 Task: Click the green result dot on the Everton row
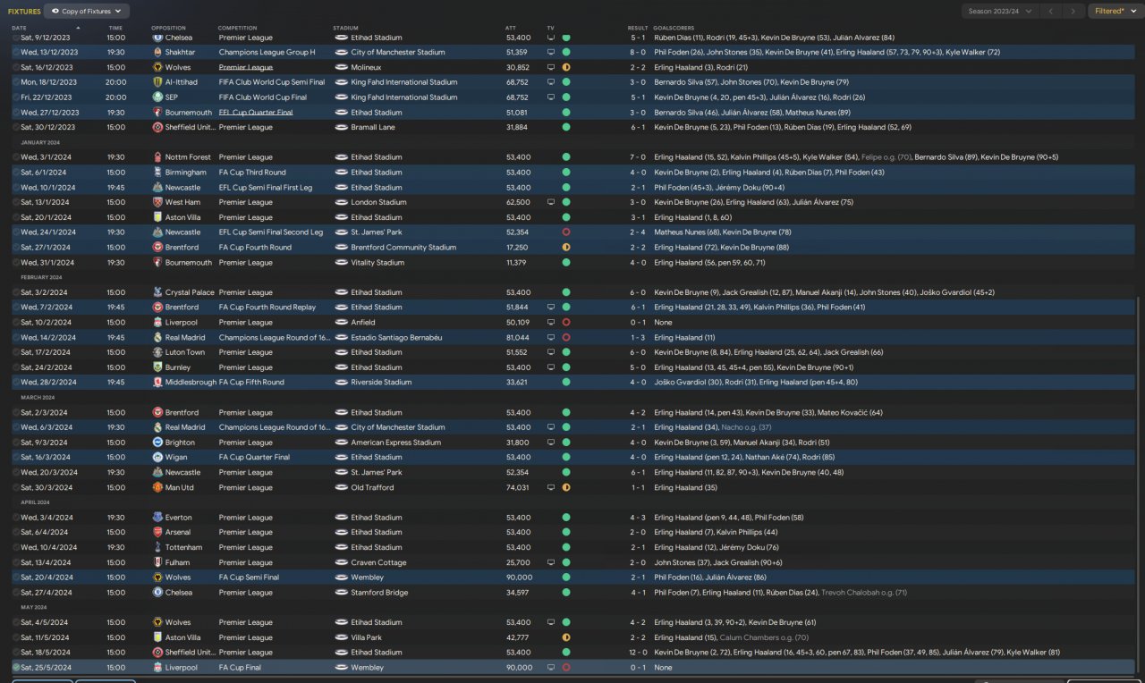(x=566, y=518)
